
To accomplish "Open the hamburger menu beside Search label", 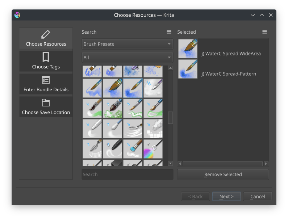I will (x=169, y=32).
